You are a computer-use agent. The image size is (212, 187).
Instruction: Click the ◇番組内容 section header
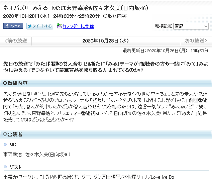(x=106, y=83)
